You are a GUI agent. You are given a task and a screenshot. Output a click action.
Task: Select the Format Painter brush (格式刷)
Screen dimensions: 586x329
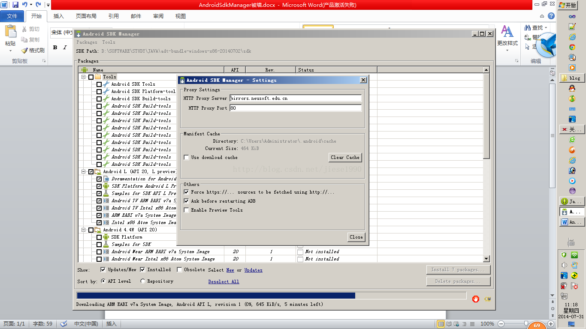pyautogui.click(x=33, y=50)
